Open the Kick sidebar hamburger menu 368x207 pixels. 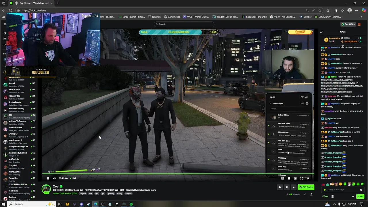5,24
